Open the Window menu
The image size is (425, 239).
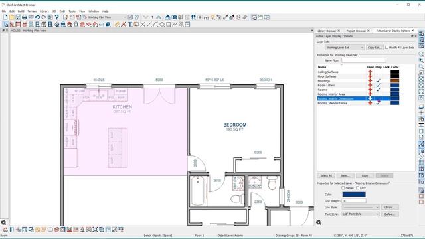point(94,11)
